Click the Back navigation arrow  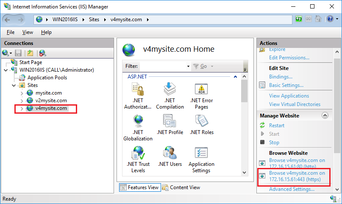click(x=7, y=20)
